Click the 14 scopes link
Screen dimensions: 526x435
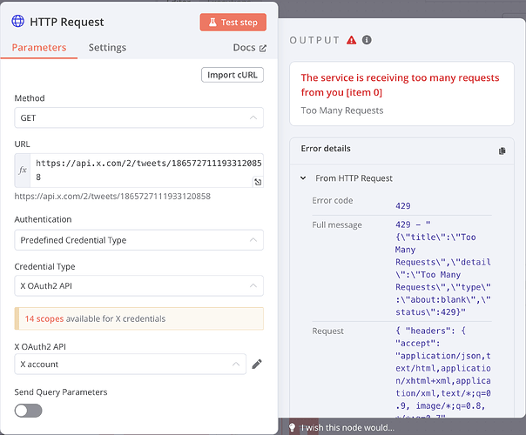tap(44, 318)
